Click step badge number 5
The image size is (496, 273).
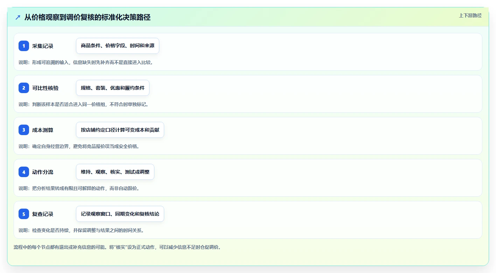(x=24, y=214)
